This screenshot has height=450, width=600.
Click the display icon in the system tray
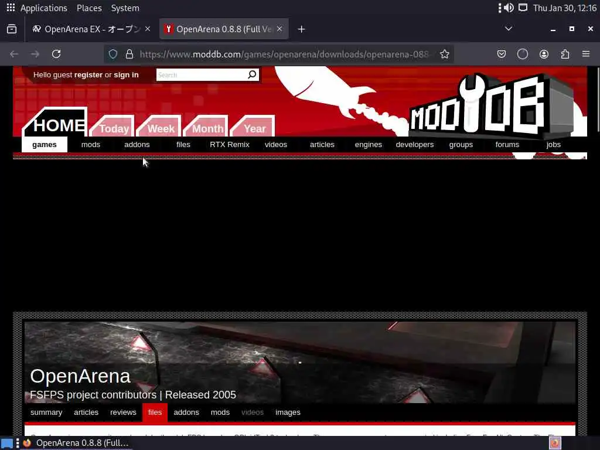point(523,8)
